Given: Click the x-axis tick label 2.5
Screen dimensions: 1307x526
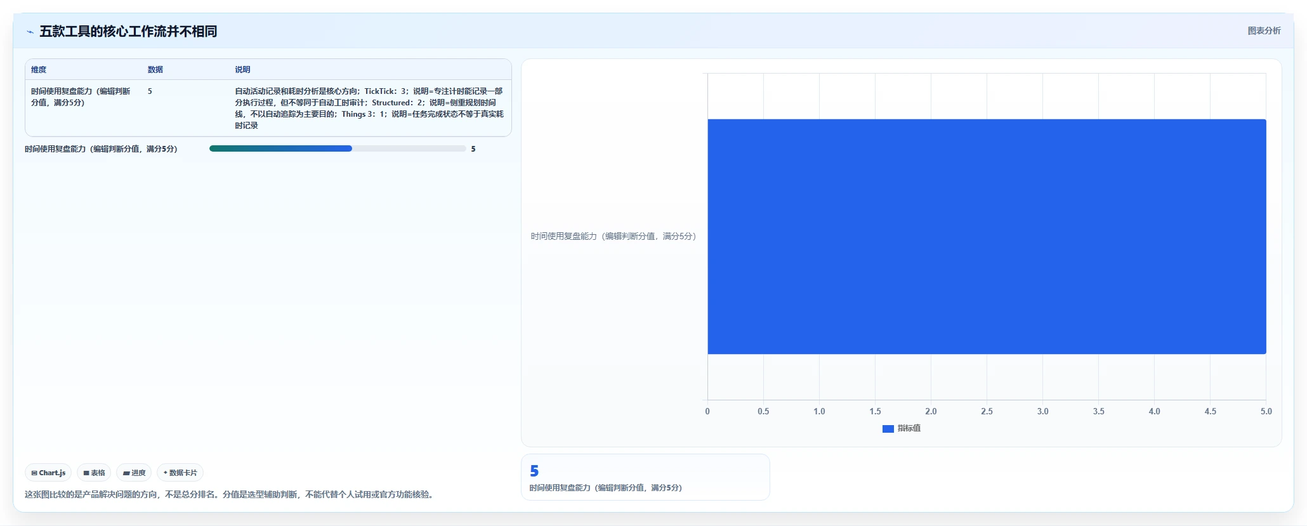Looking at the screenshot, I should tap(987, 411).
